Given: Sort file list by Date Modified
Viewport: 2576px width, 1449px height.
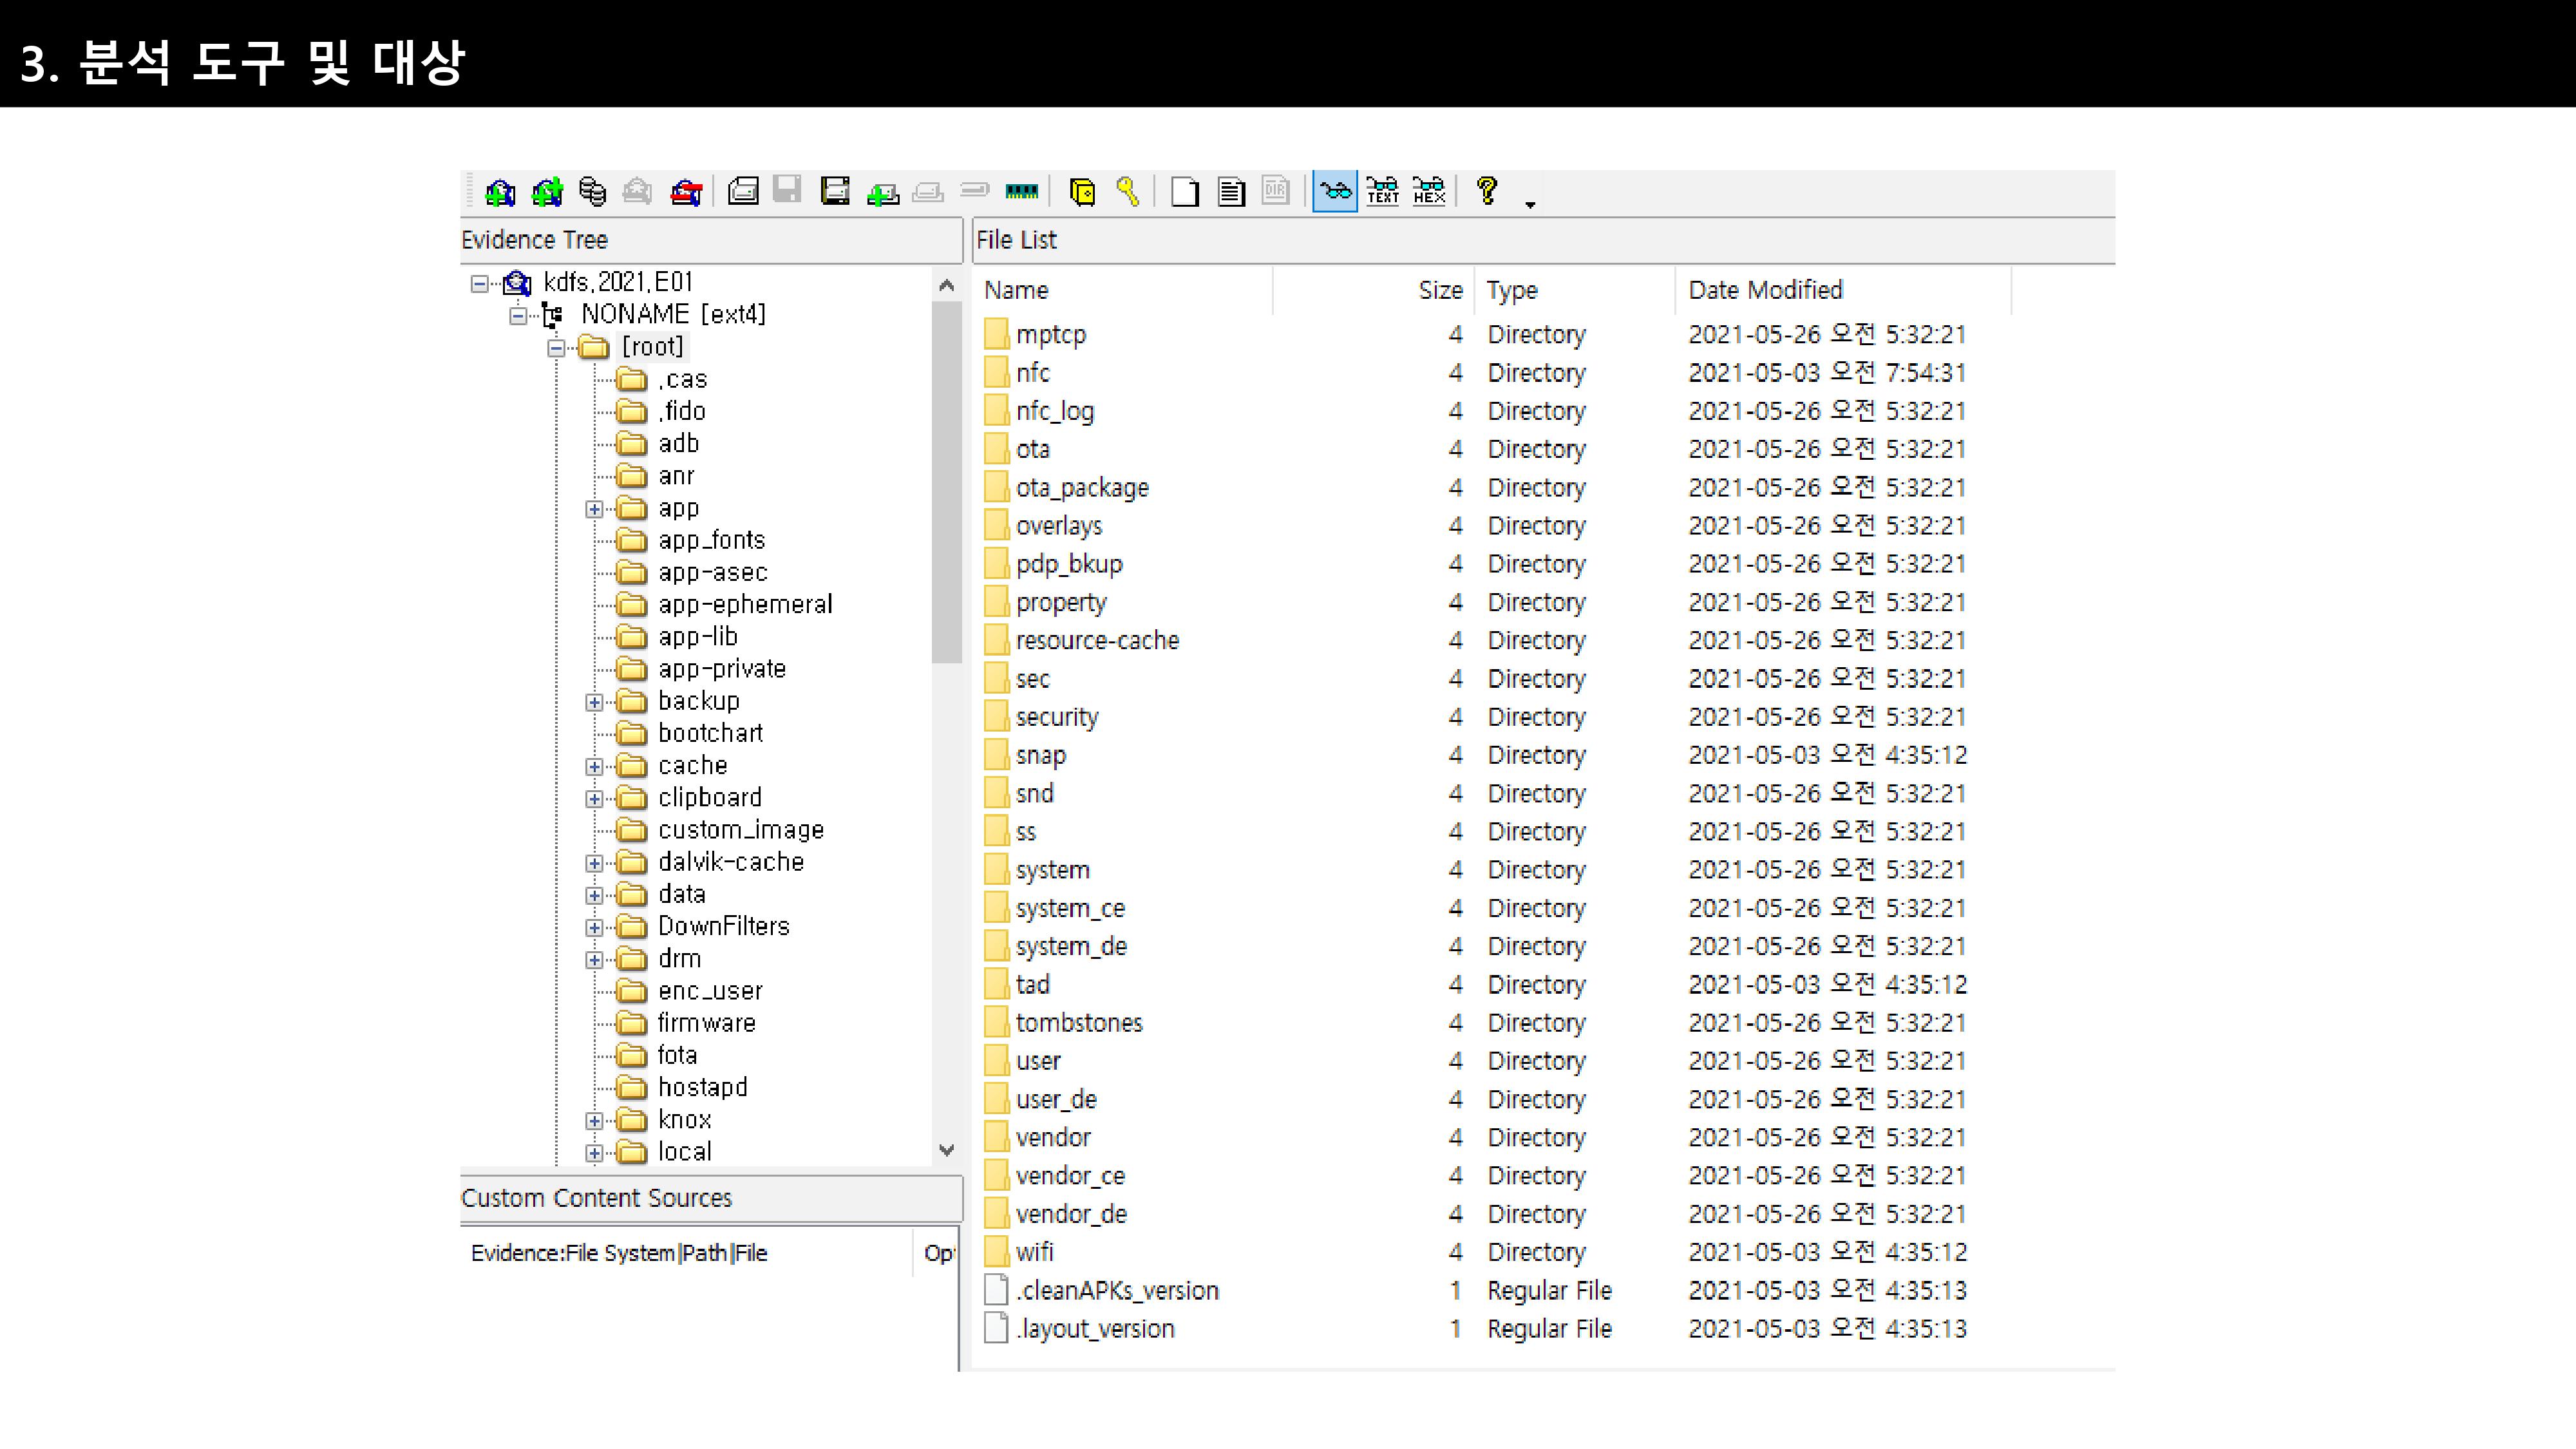Looking at the screenshot, I should (1765, 290).
